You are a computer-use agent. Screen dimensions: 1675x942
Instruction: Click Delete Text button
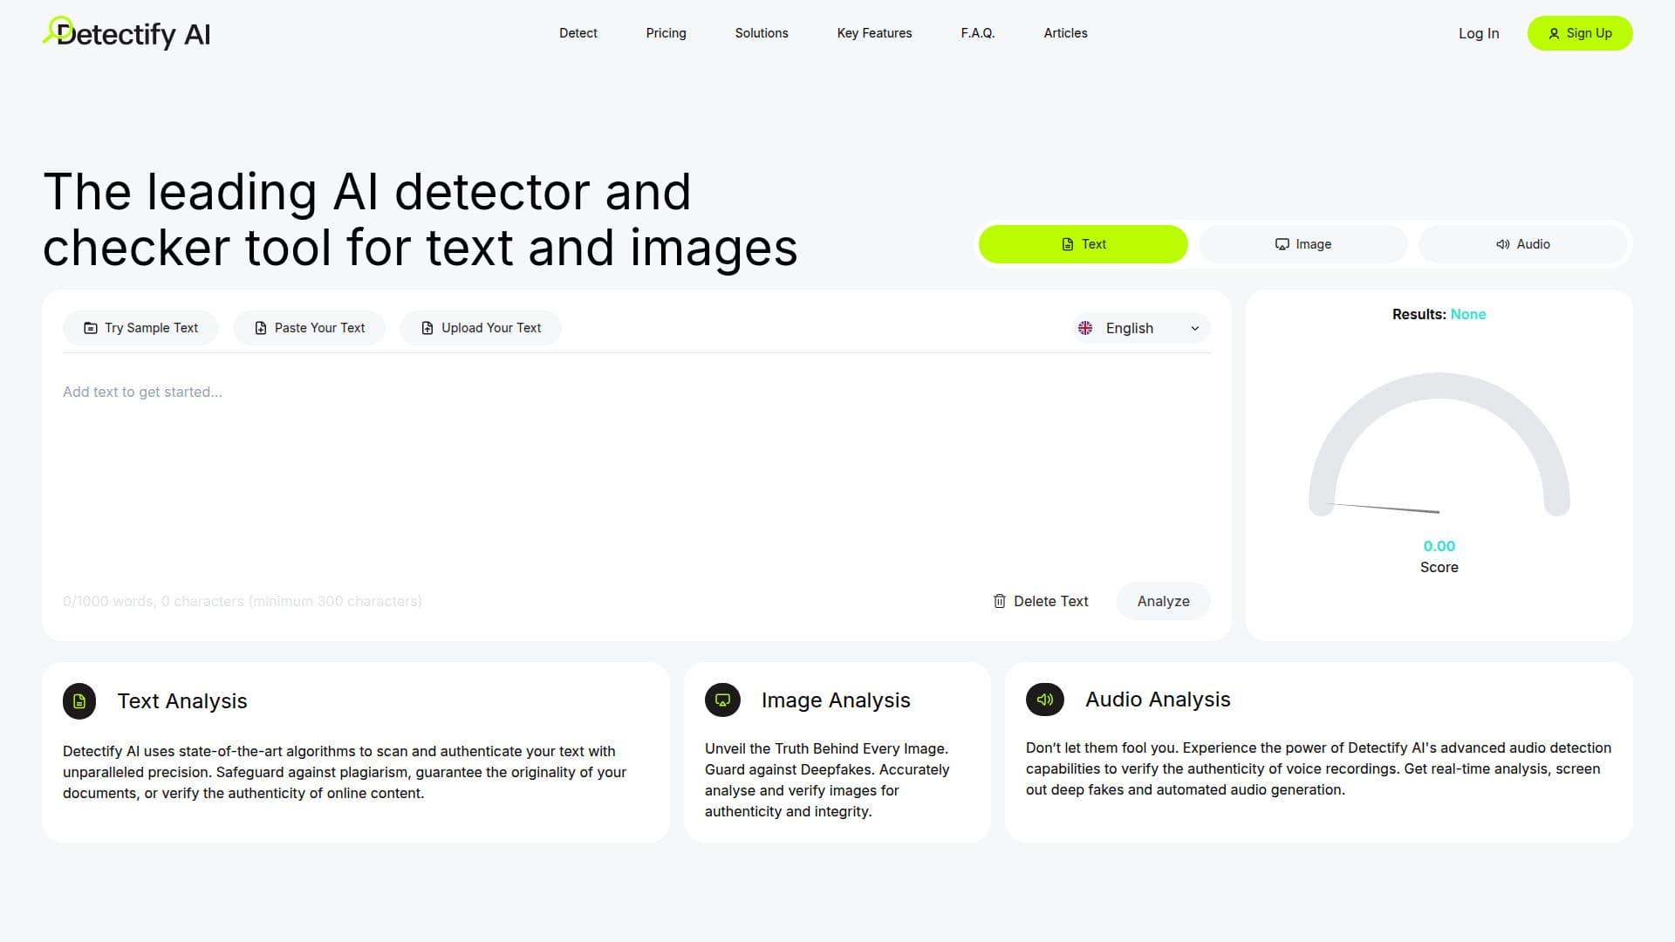click(1041, 601)
